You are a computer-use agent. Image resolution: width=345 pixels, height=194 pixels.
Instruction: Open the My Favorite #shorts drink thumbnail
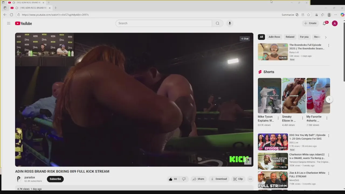(318, 96)
